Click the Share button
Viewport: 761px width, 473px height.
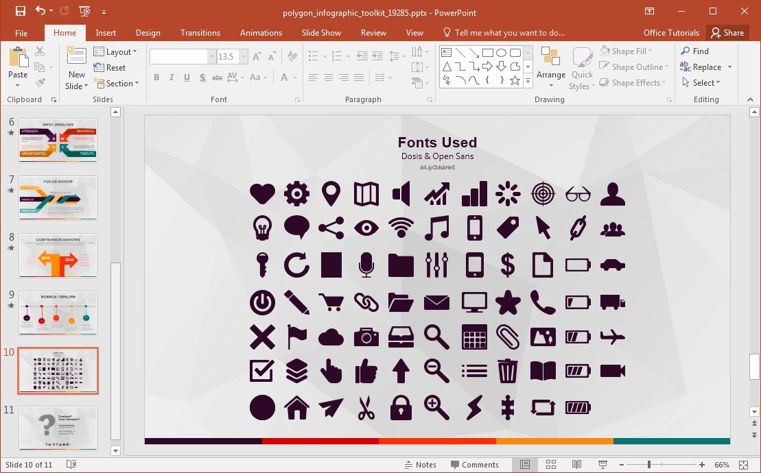coord(727,32)
